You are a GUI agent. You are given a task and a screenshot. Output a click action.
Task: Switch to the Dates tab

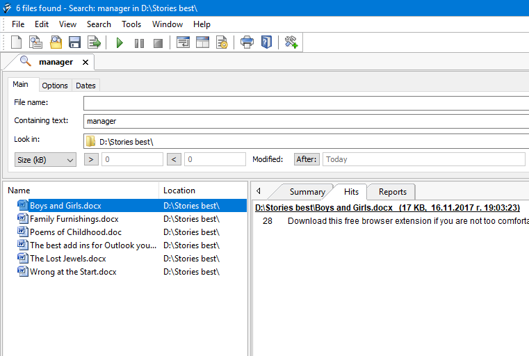pyautogui.click(x=86, y=86)
